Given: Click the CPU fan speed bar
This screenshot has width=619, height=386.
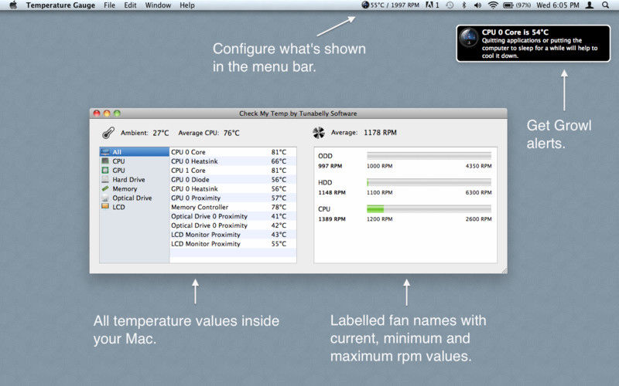Looking at the screenshot, I should click(x=429, y=208).
